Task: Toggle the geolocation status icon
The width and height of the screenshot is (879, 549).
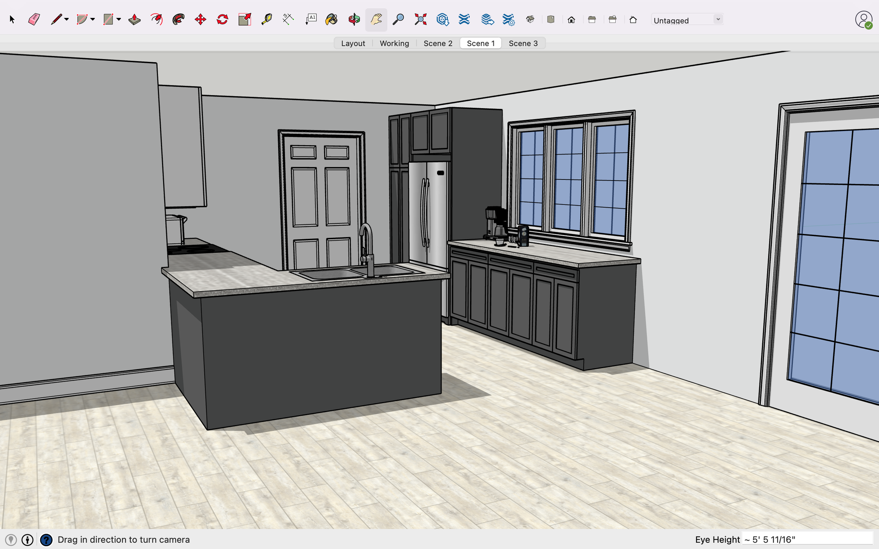Action: pos(11,540)
